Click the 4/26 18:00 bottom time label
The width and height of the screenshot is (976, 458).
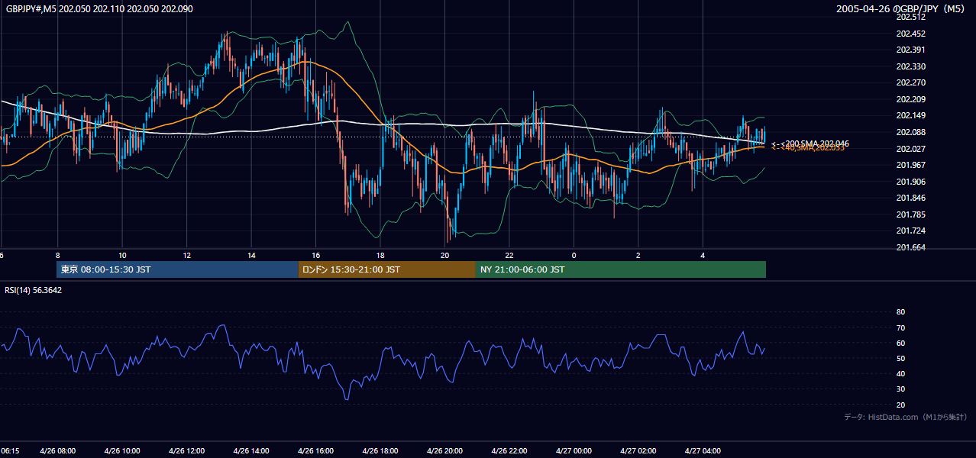pos(380,451)
